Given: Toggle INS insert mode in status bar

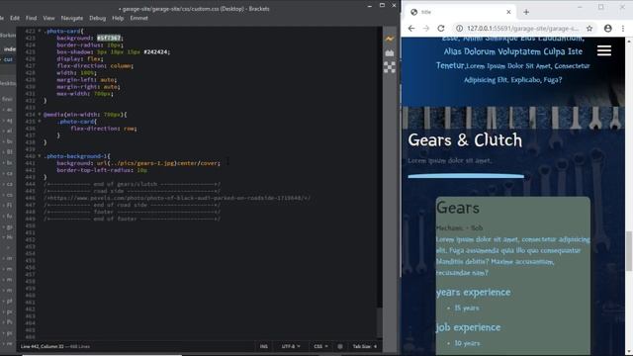Looking at the screenshot, I should click(x=264, y=346).
